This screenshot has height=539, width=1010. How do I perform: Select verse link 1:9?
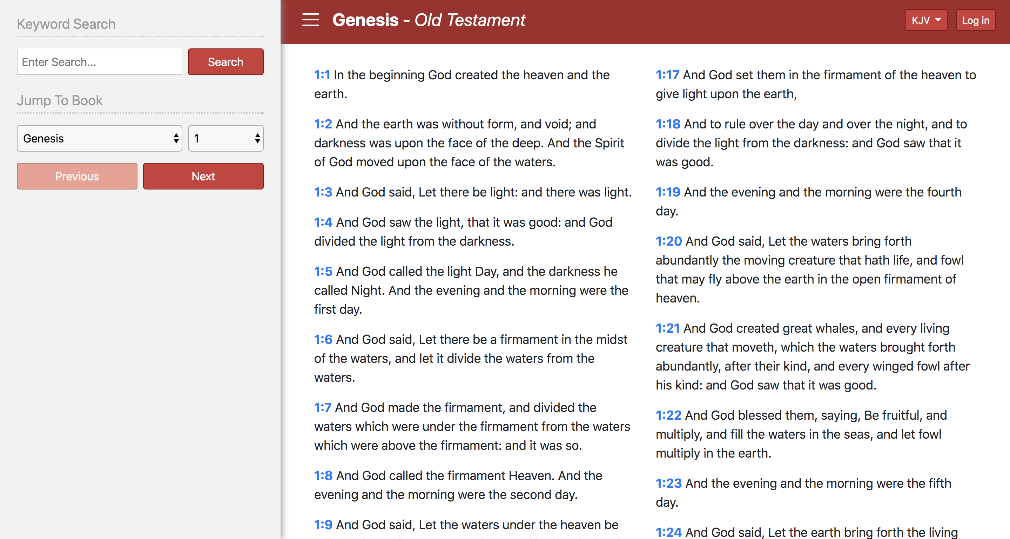(323, 525)
